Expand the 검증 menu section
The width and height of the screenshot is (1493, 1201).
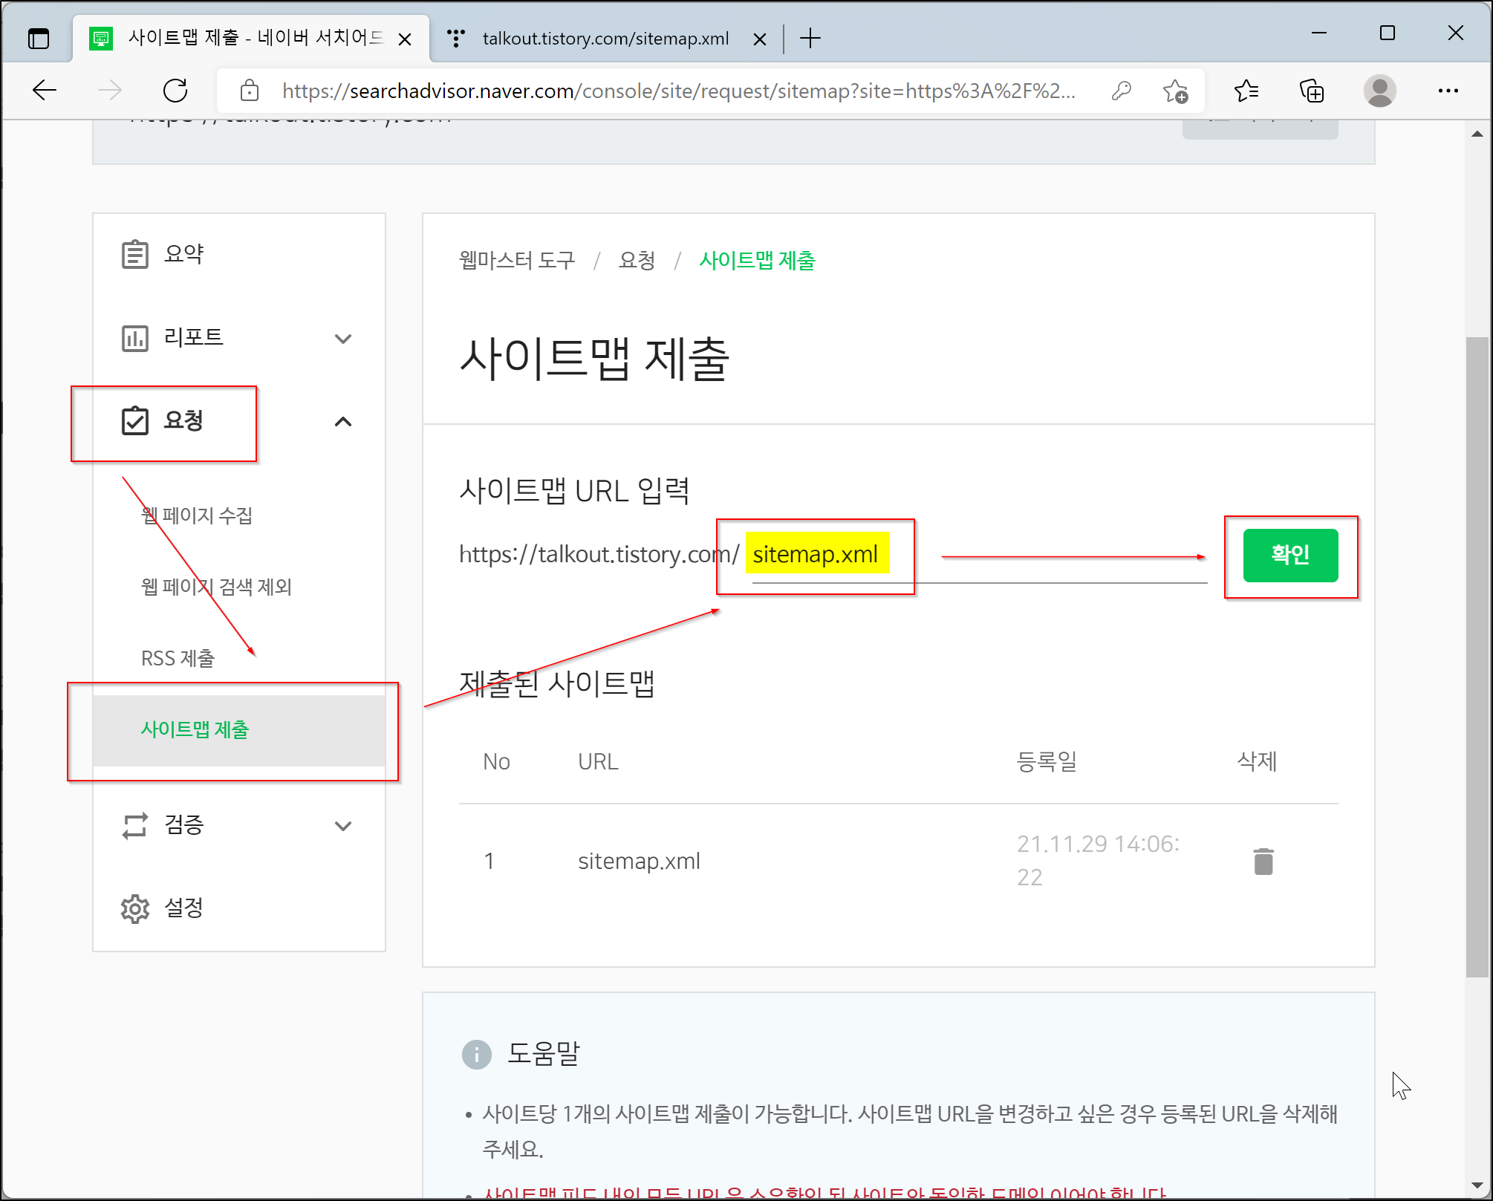click(342, 826)
